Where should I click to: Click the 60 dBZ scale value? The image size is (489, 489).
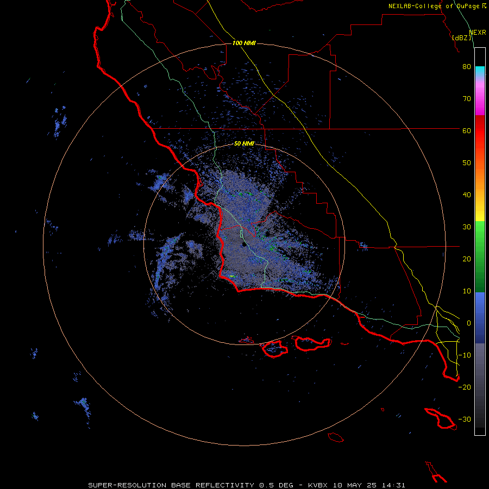[467, 131]
